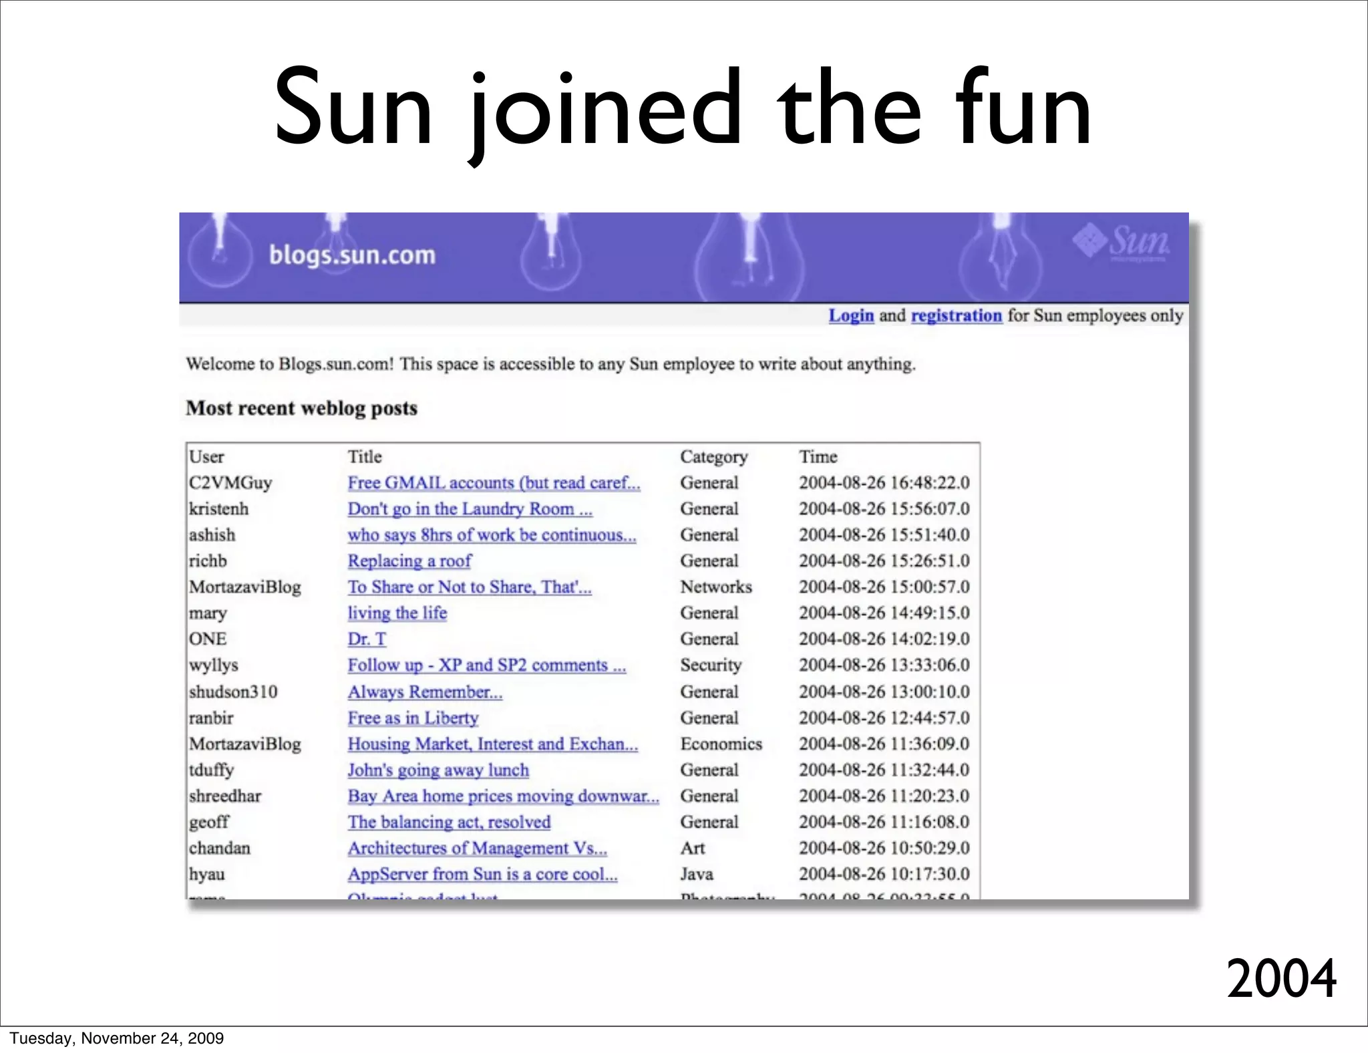The height and width of the screenshot is (1053, 1368).
Task: Select user name shudson310
Action: point(233,692)
